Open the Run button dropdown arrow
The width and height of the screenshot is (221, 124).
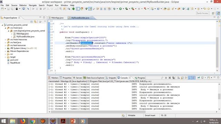pyautogui.click(x=123, y=9)
